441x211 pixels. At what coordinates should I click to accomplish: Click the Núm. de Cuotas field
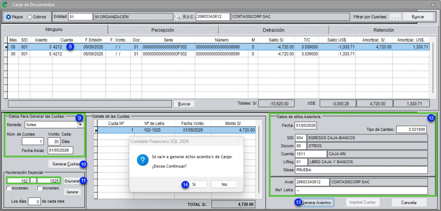(33, 142)
